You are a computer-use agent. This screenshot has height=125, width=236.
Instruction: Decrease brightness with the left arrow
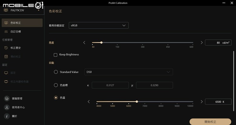coord(84,43)
